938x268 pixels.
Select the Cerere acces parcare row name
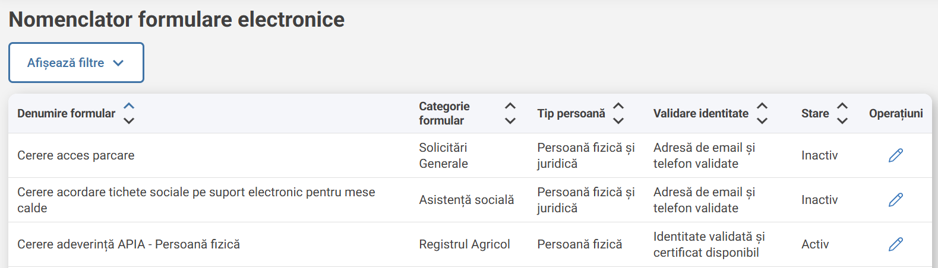[x=75, y=155]
